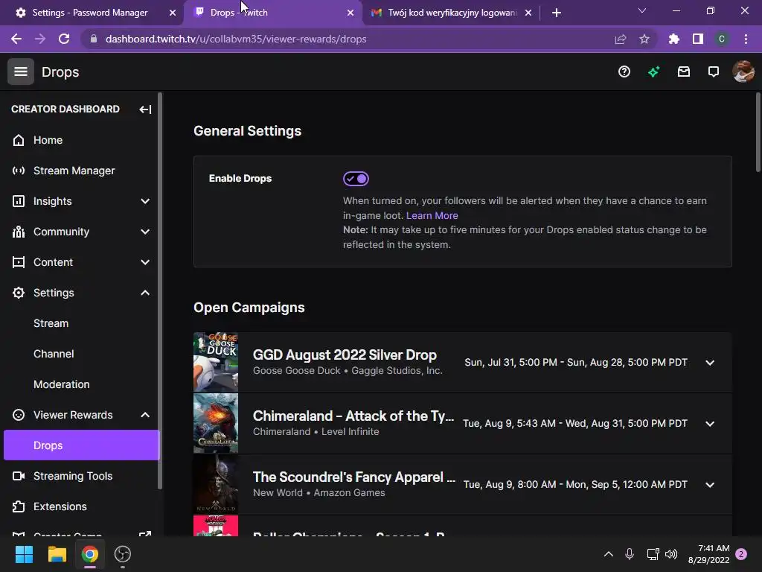Expand the Community sidebar section
The height and width of the screenshot is (572, 762).
[145, 232]
